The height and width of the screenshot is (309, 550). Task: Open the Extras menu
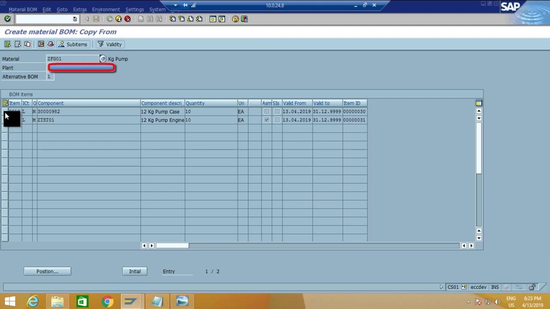click(x=80, y=9)
